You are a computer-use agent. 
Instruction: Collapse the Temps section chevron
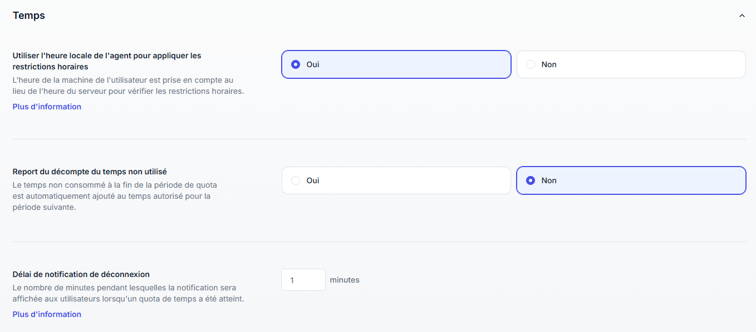point(742,16)
